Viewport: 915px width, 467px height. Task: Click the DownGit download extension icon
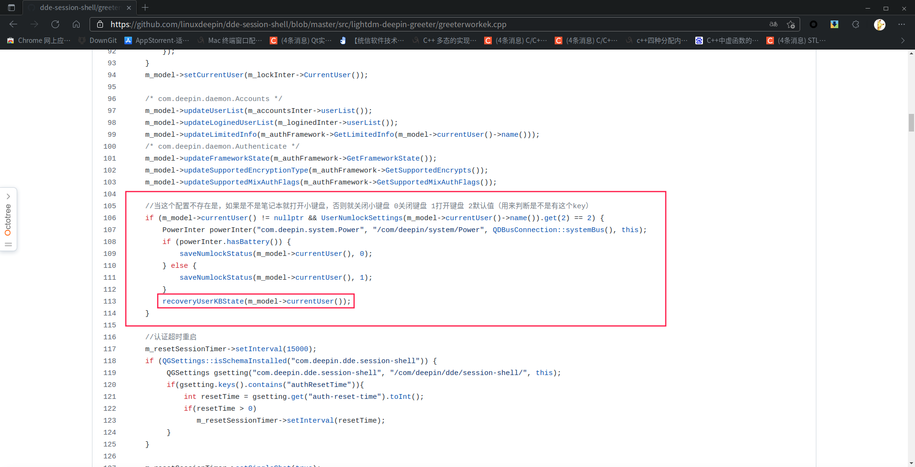[834, 24]
